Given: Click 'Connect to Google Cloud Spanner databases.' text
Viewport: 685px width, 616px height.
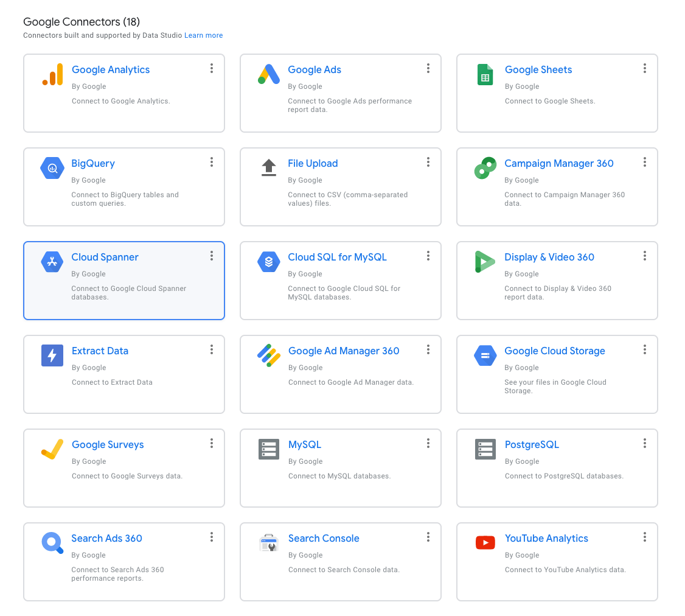Looking at the screenshot, I should tap(129, 293).
